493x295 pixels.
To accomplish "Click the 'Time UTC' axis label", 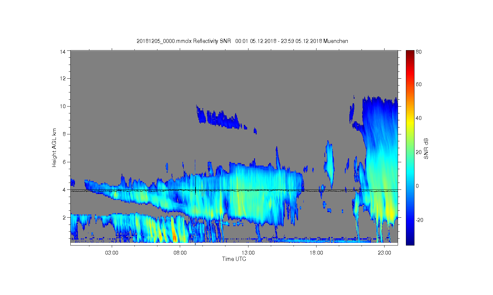I will point(234,259).
